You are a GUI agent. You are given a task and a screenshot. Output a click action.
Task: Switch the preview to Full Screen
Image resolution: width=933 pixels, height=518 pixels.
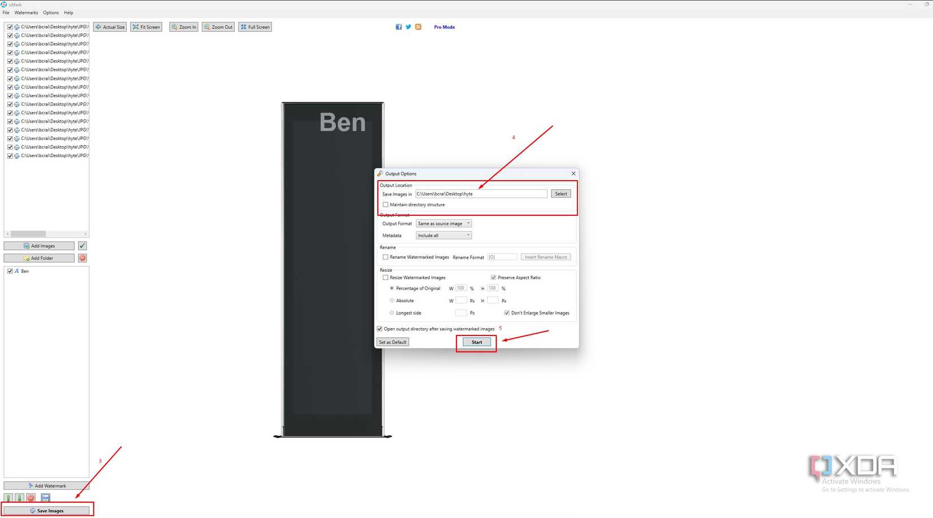click(255, 27)
